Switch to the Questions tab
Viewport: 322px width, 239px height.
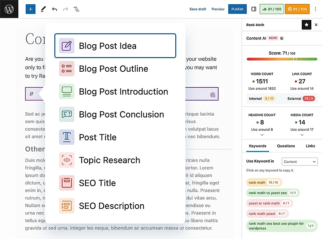(x=286, y=146)
